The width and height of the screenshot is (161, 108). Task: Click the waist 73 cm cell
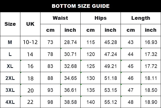pos(50,42)
